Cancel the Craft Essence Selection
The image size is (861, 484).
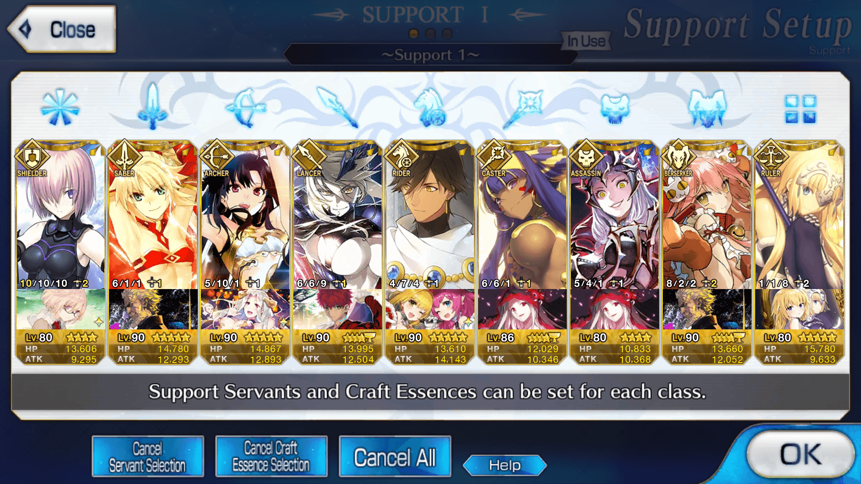pos(271,456)
